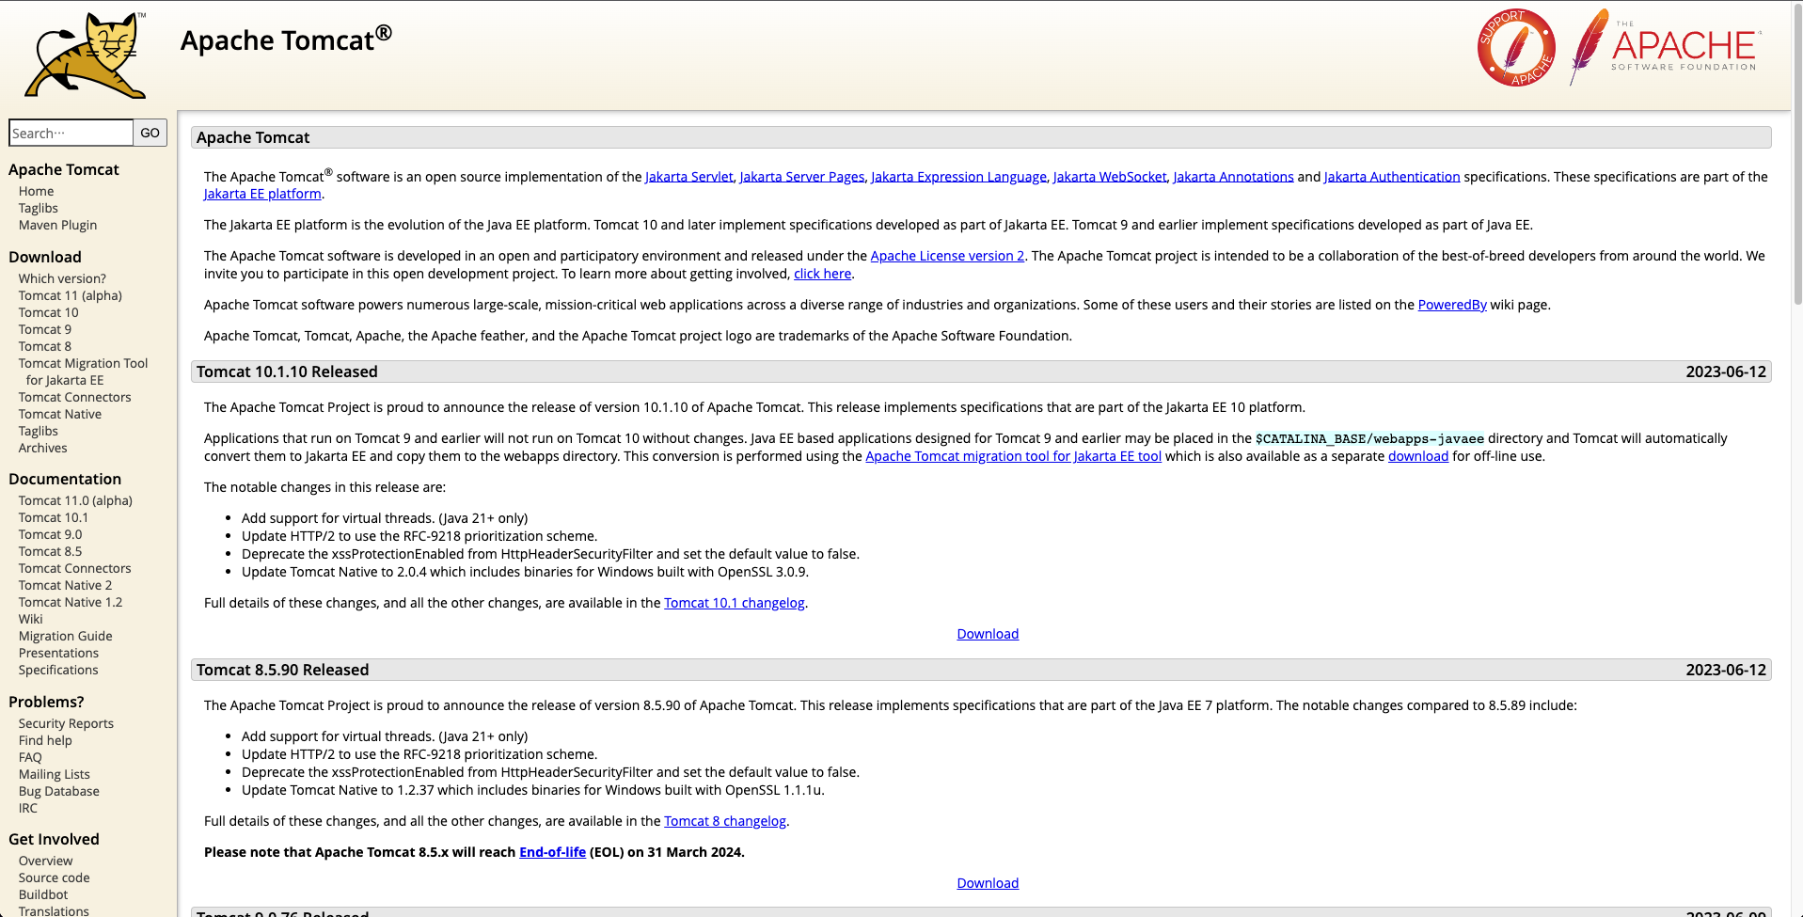Open the Home sidebar link
This screenshot has height=917, width=1803.
coord(37,191)
